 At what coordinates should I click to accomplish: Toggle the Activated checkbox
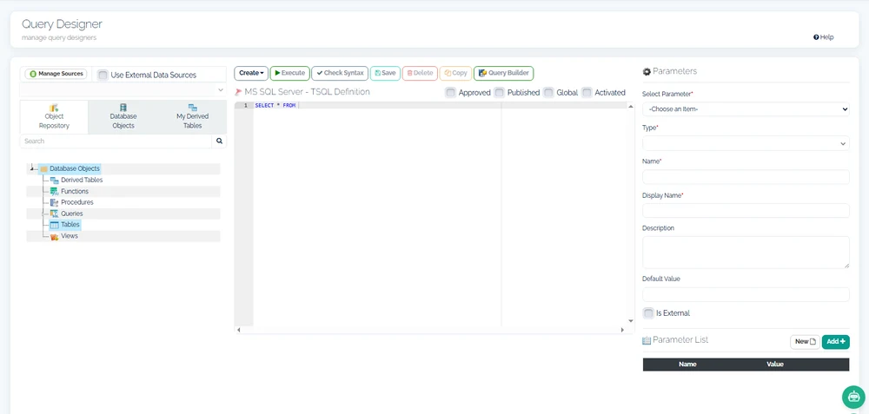point(587,92)
